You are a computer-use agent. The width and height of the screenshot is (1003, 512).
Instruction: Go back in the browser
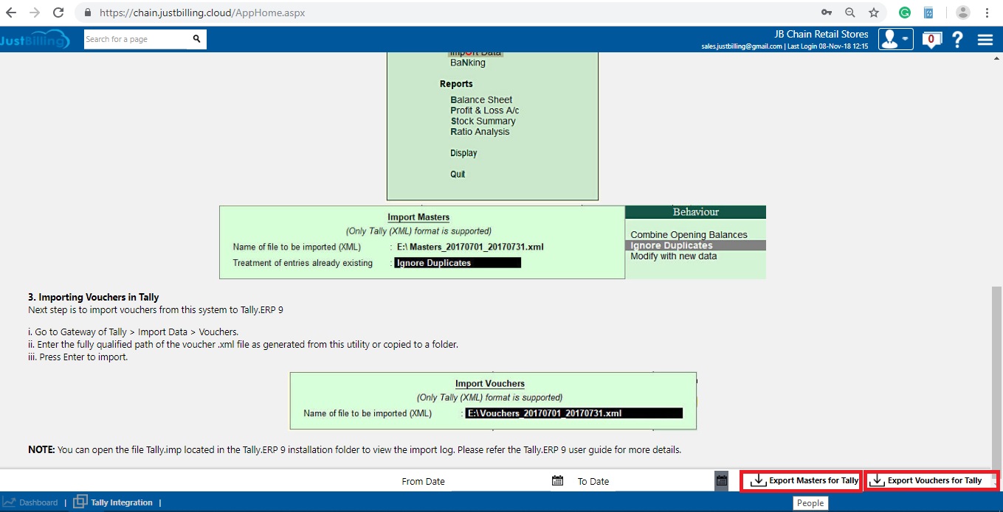coord(11,13)
